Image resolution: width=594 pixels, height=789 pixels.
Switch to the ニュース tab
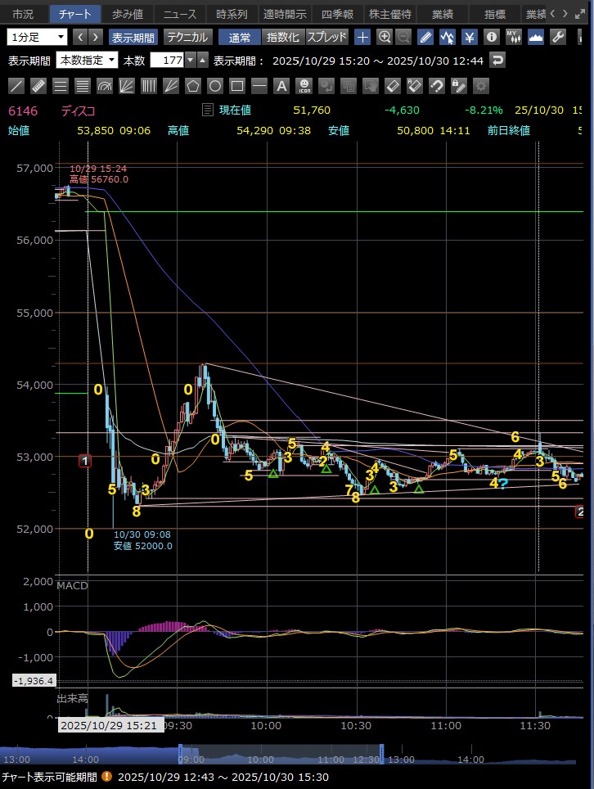click(x=180, y=14)
